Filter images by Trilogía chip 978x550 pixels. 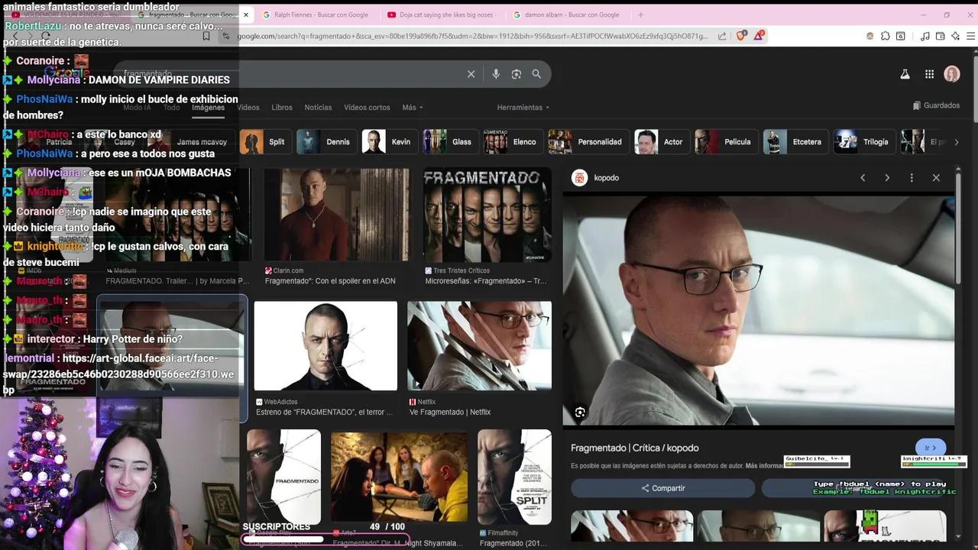click(863, 142)
